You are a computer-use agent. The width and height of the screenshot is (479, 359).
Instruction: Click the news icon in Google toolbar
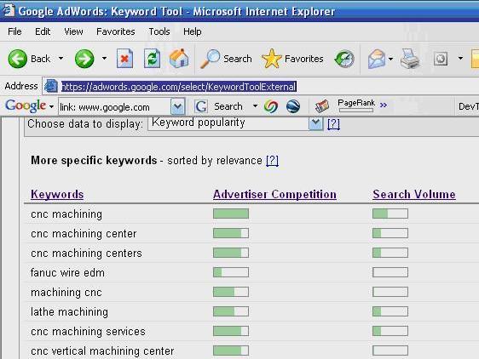tap(322, 106)
